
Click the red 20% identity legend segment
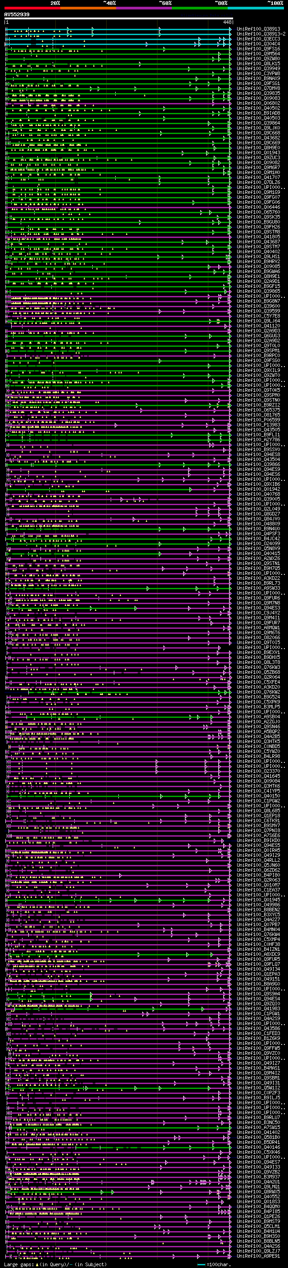pos(32,8)
